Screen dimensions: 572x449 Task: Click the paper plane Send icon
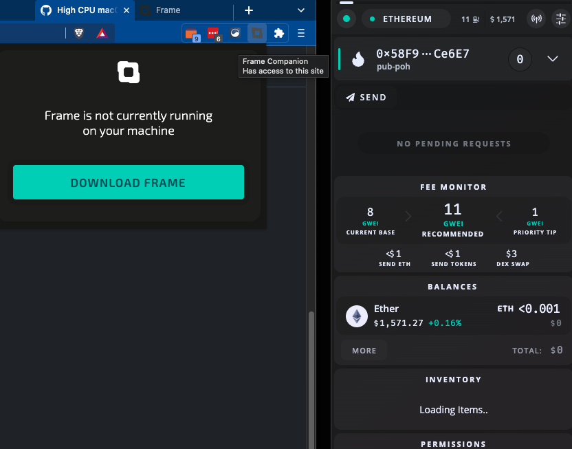[350, 98]
